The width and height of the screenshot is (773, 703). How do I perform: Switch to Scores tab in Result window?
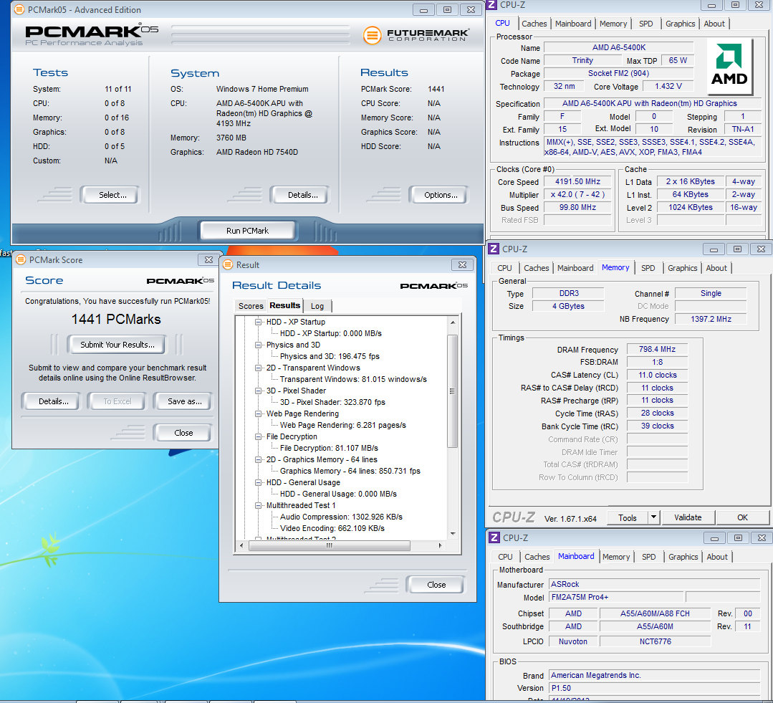pyautogui.click(x=251, y=306)
